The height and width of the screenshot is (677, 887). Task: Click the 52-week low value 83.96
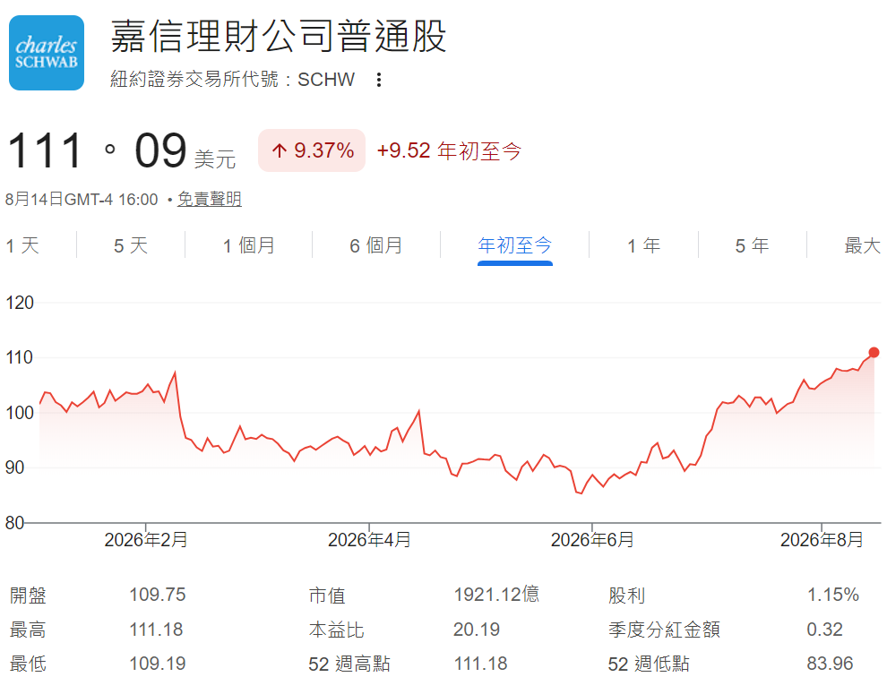point(830,664)
